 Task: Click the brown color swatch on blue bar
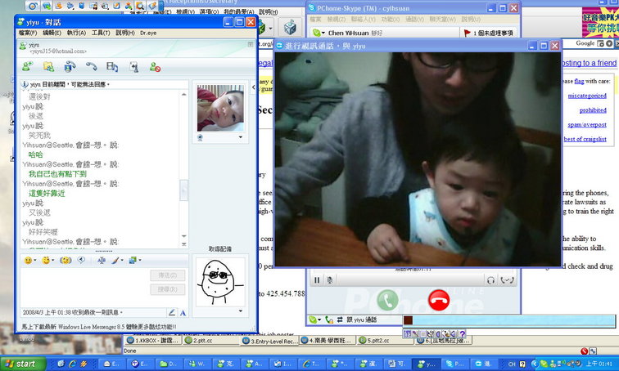(x=408, y=320)
